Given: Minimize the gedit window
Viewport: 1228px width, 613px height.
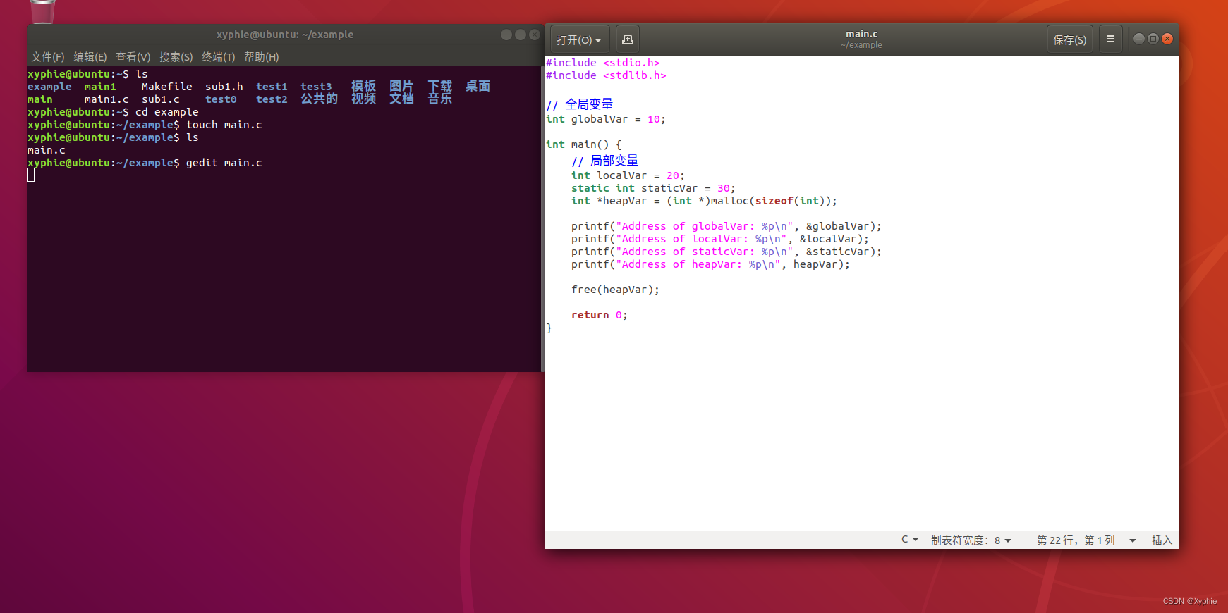Looking at the screenshot, I should 1138,39.
